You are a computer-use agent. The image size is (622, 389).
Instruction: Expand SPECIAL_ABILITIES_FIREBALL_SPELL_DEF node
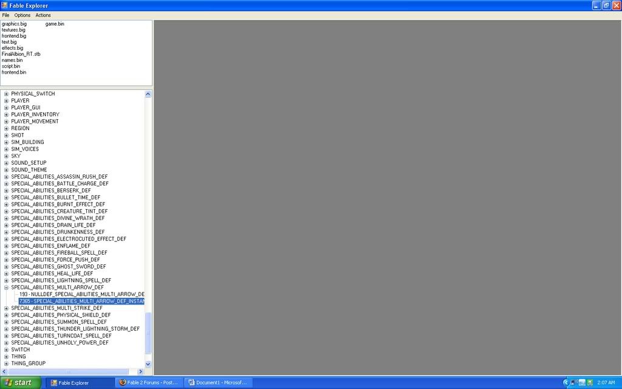(x=6, y=253)
